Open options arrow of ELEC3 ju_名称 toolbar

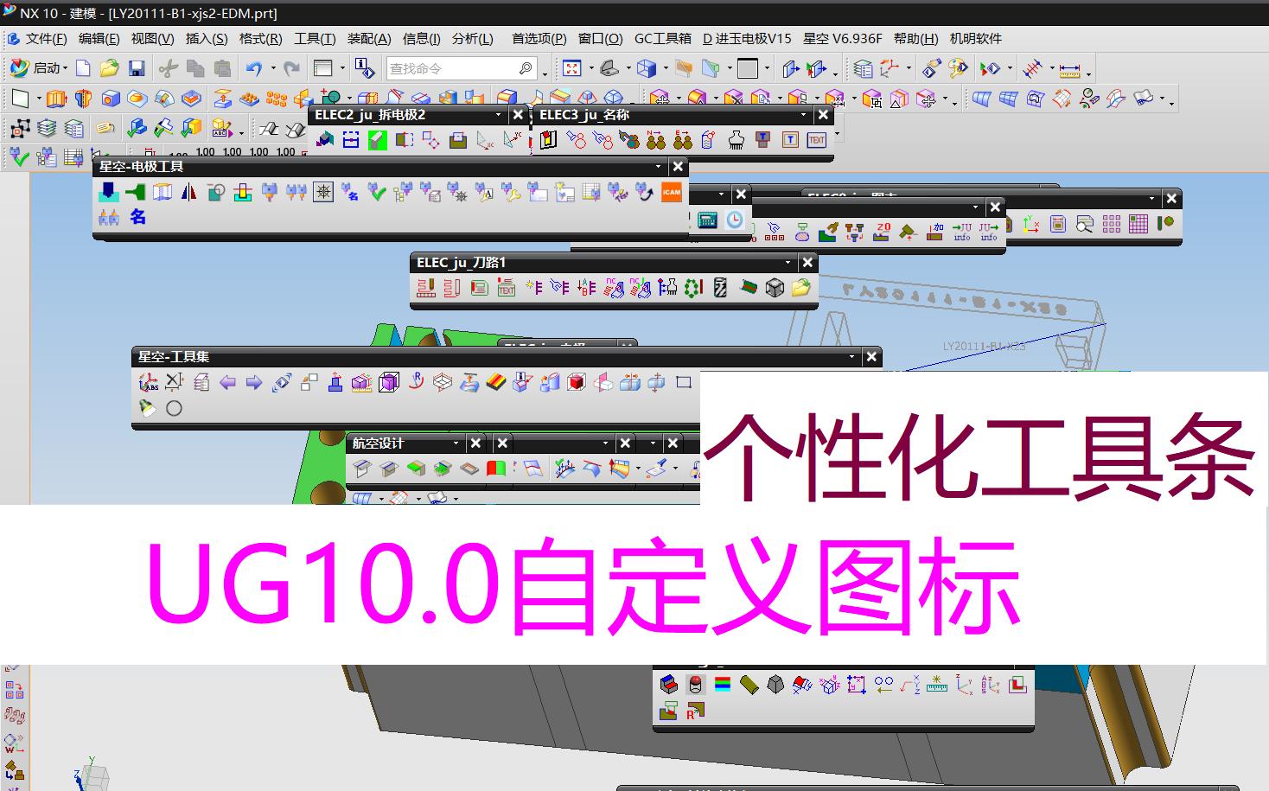803,115
